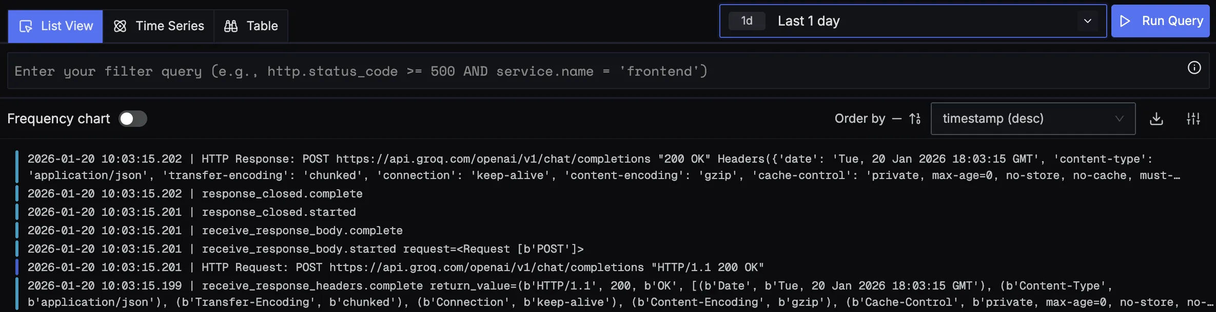Click the Table binoculars icon
This screenshot has height=312, width=1216.
click(231, 26)
